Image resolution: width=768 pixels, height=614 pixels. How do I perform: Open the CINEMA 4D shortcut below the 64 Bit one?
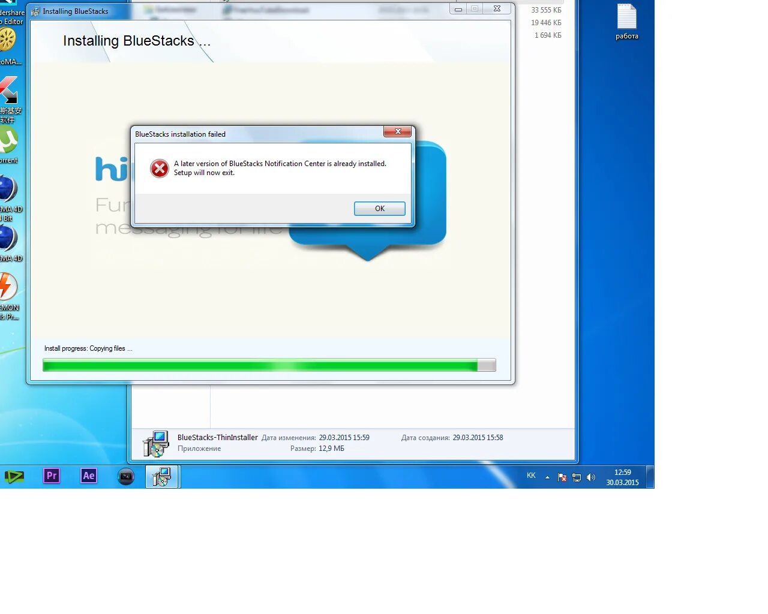[10, 243]
